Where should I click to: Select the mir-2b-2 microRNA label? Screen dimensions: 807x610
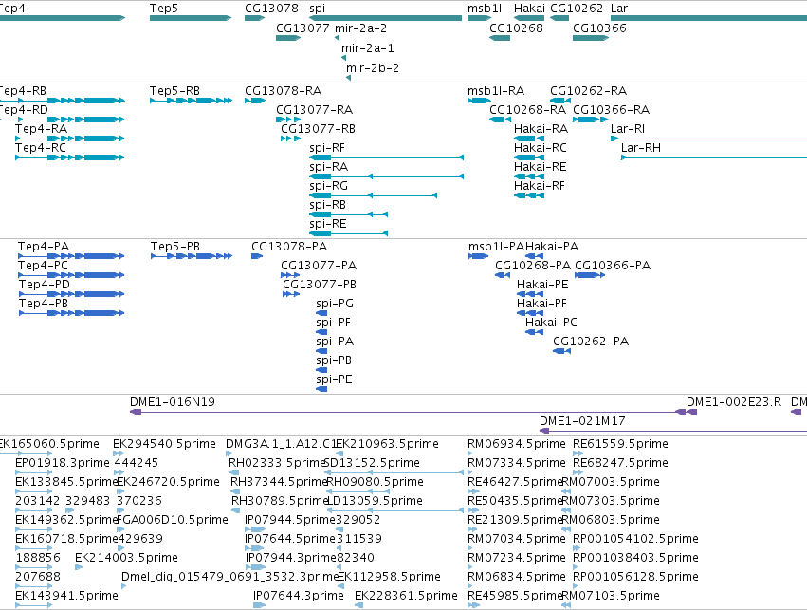pyautogui.click(x=372, y=68)
